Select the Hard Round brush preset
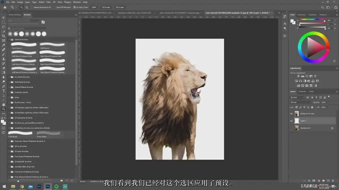339x190 pixels. [24, 46]
